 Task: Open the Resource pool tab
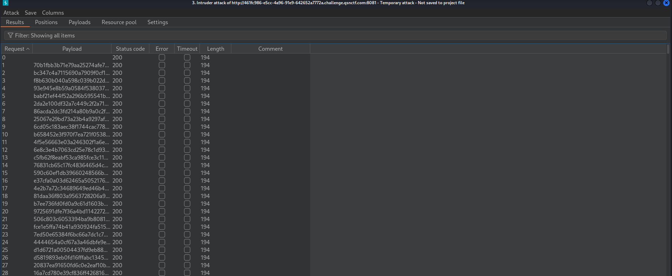(x=119, y=22)
